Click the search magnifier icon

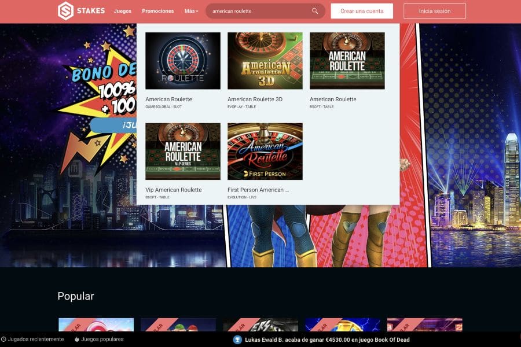point(315,11)
